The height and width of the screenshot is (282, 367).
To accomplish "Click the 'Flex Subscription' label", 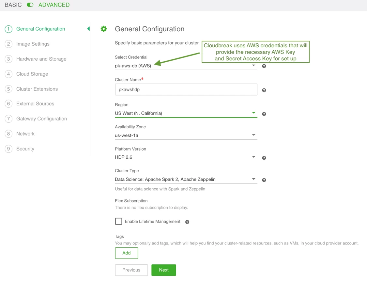I will [131, 201].
